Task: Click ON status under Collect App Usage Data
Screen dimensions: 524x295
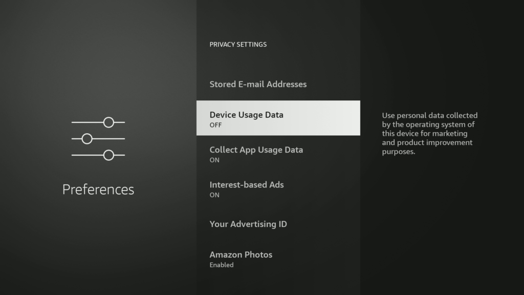Action: 214,160
